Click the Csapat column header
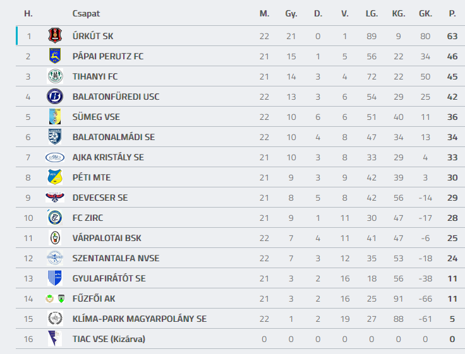The height and width of the screenshot is (354, 465). coord(86,13)
